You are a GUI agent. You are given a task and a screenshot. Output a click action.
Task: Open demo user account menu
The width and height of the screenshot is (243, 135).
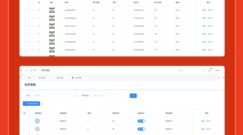pyautogui.click(x=218, y=70)
